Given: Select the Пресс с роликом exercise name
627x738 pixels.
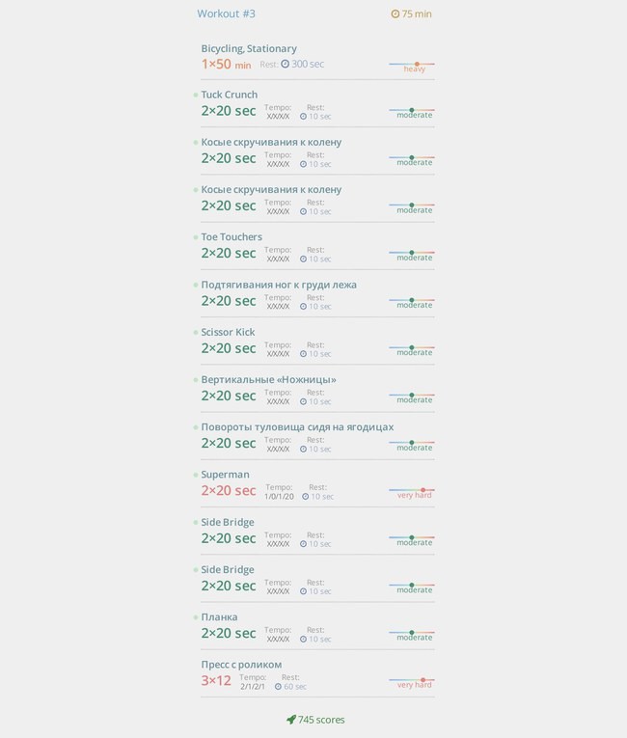Looking at the screenshot, I should (x=241, y=665).
